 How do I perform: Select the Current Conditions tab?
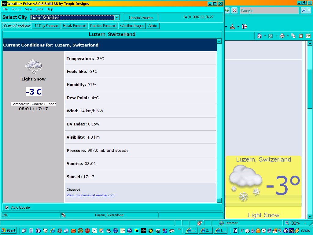(17, 26)
